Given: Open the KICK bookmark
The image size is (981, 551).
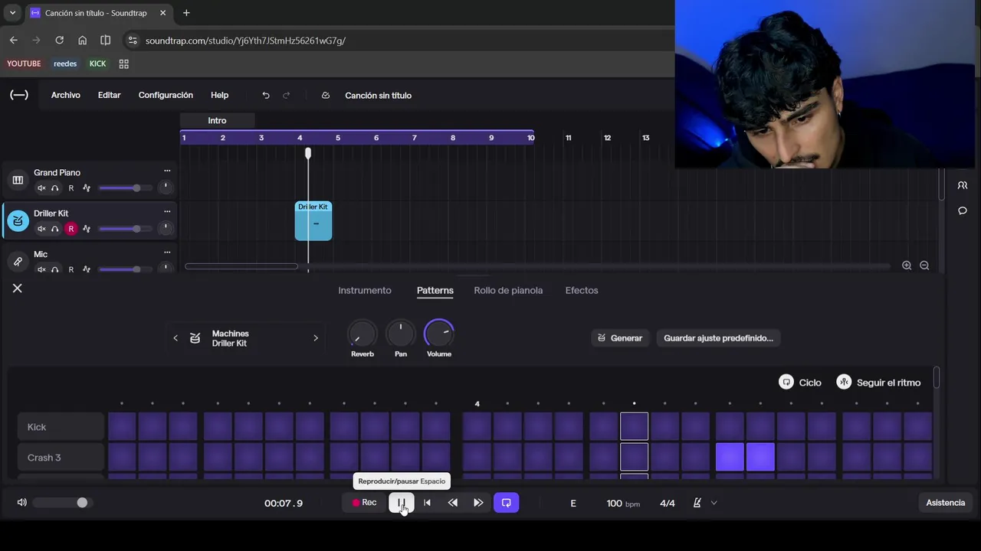Looking at the screenshot, I should pos(97,64).
